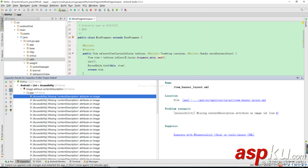Collapse the com.yju.app package
Screen dimensions: 308x168
(x=21, y=41)
